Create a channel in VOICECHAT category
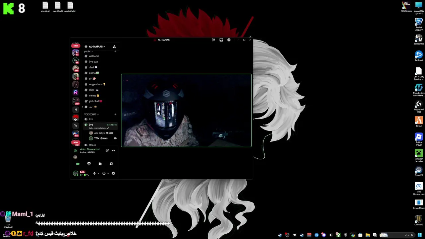 point(115,115)
